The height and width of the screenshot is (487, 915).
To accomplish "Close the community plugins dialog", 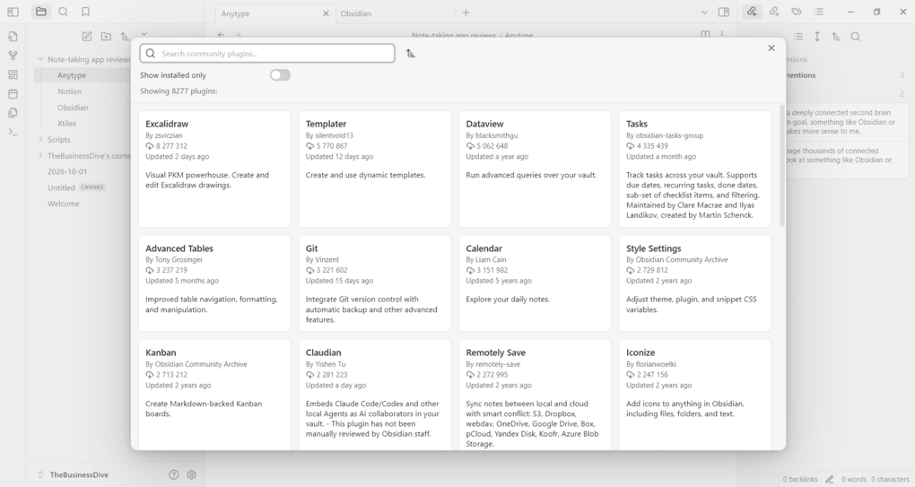I will (x=771, y=48).
